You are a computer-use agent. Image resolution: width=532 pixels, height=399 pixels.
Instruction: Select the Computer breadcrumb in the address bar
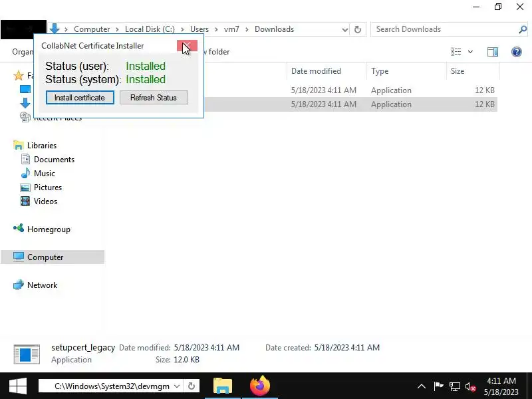tap(92, 29)
